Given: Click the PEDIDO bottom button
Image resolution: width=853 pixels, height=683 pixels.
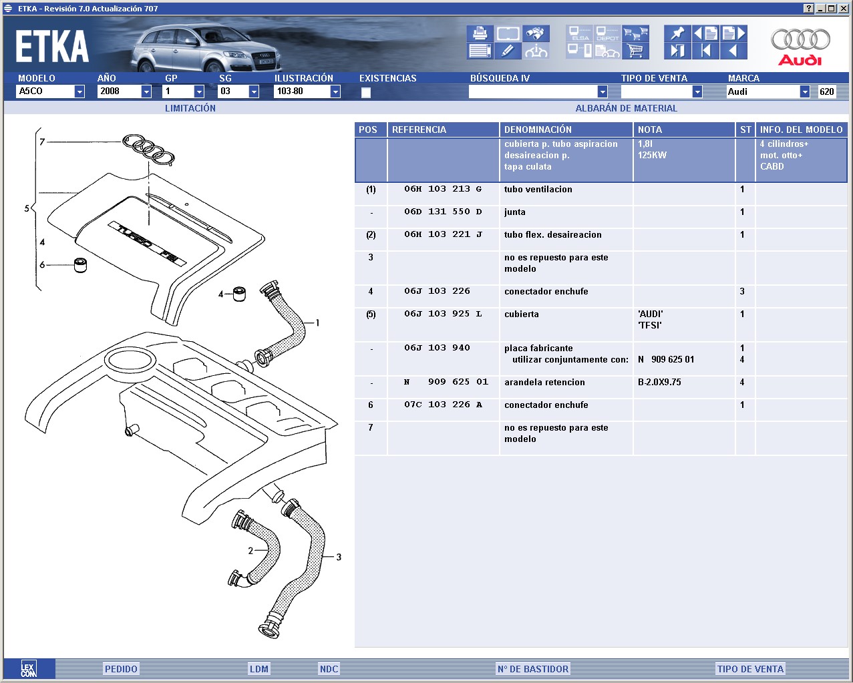Looking at the screenshot, I should click(121, 669).
